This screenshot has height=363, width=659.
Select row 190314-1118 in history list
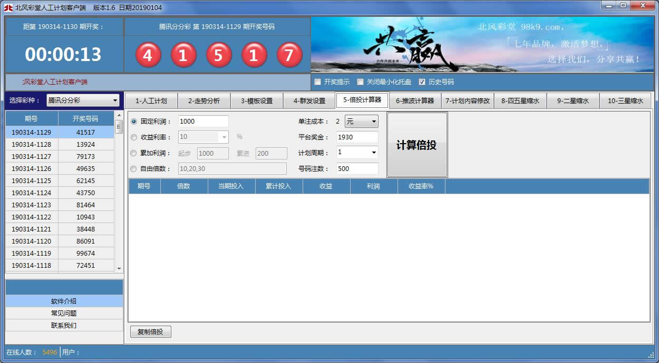60,266
